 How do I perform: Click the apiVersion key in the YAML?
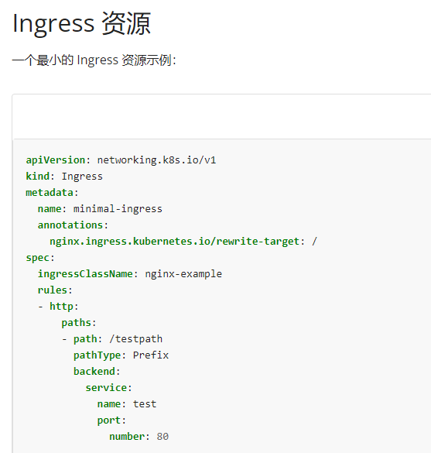(56, 160)
